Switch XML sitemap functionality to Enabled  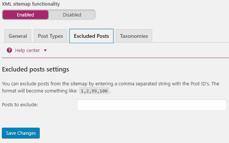tap(25, 15)
